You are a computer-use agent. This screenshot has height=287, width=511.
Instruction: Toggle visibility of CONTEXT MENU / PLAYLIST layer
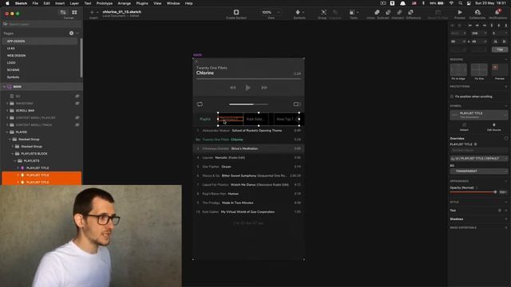pyautogui.click(x=77, y=118)
